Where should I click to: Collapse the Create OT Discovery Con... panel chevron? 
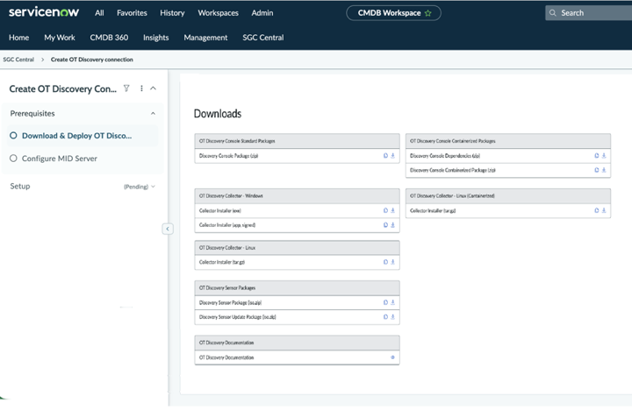pyautogui.click(x=153, y=88)
